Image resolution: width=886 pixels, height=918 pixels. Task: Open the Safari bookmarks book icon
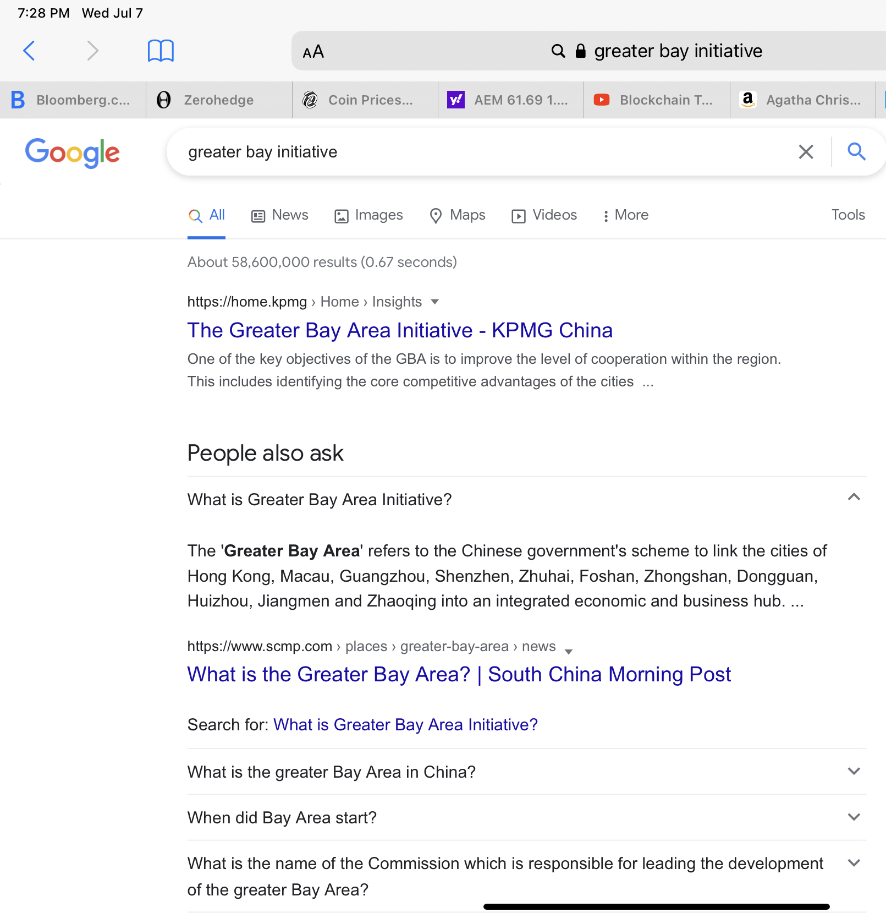[161, 51]
